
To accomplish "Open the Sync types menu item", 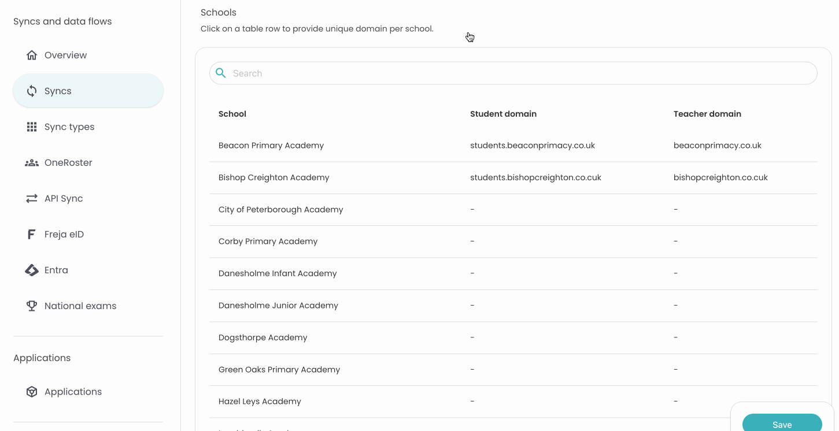I will coord(69,127).
